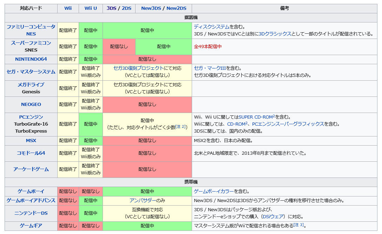Select the 携帯機 section heading
This screenshot has height=234, width=382.
(191, 182)
